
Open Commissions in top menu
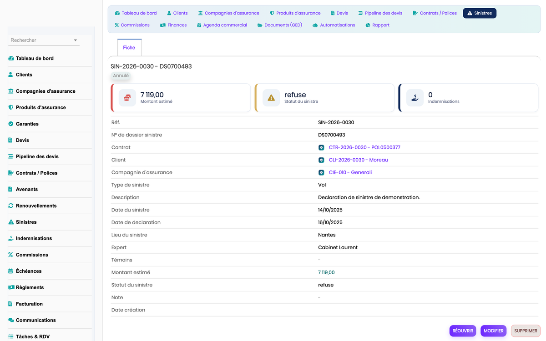tap(132, 25)
